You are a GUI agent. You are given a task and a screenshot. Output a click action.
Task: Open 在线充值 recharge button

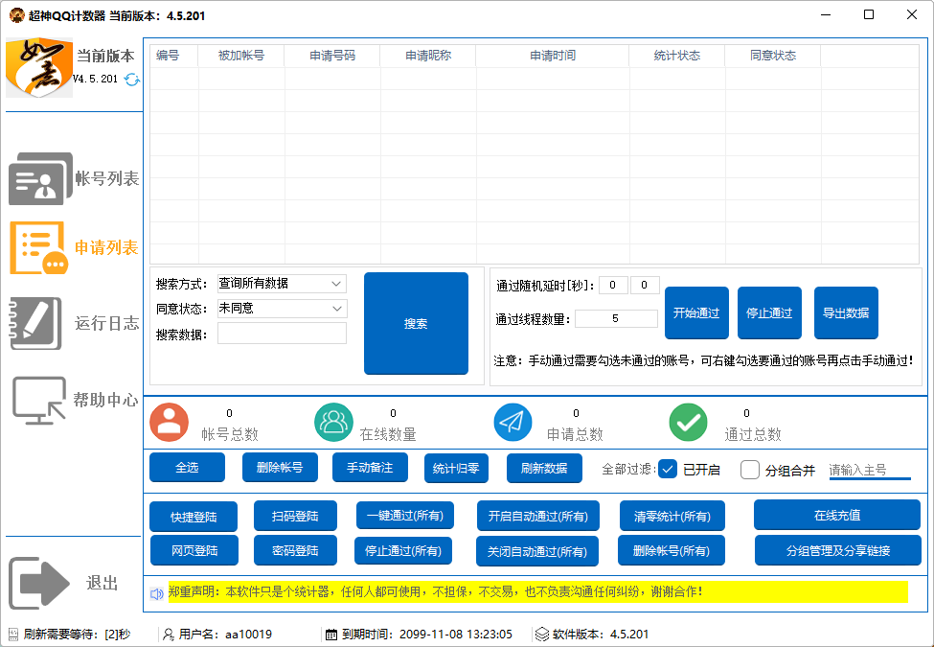click(837, 516)
